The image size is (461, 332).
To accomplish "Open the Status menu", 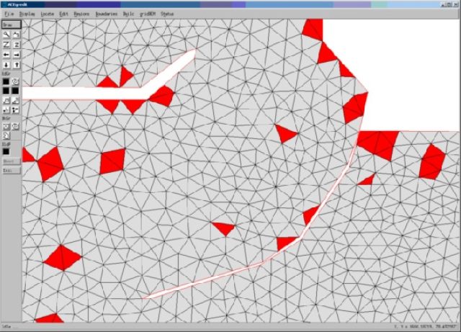I will tap(167, 14).
